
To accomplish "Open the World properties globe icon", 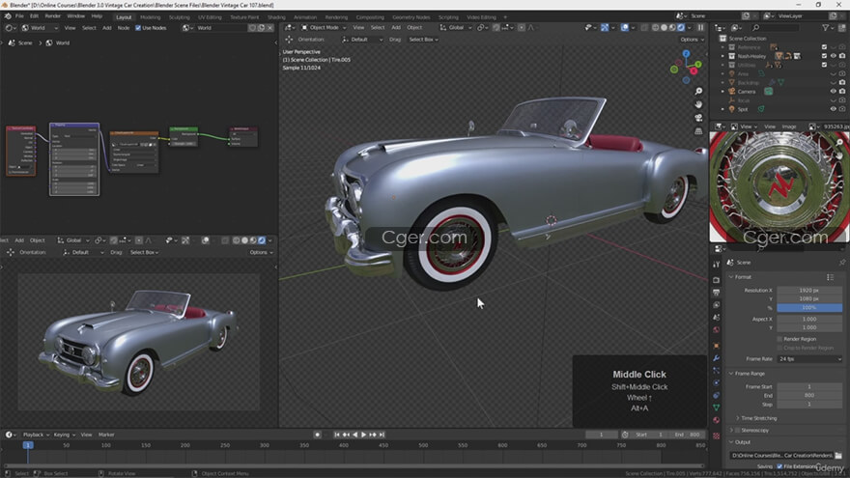I will [x=716, y=330].
